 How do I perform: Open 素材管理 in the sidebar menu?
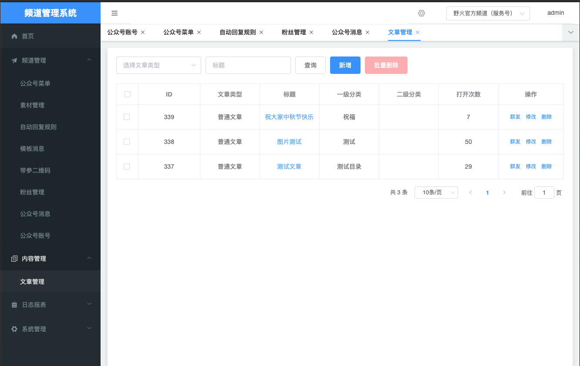coord(32,105)
